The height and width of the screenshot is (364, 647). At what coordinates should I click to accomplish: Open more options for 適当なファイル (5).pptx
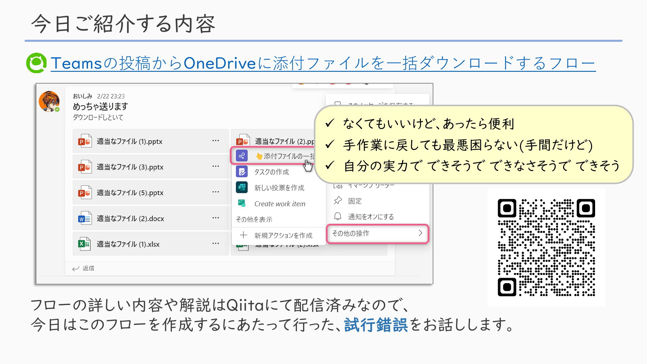pyautogui.click(x=216, y=192)
